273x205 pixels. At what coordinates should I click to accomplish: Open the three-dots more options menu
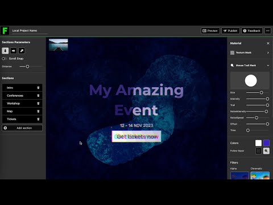[x=268, y=31]
